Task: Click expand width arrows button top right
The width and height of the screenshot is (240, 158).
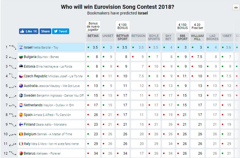Action: pos(236,7)
